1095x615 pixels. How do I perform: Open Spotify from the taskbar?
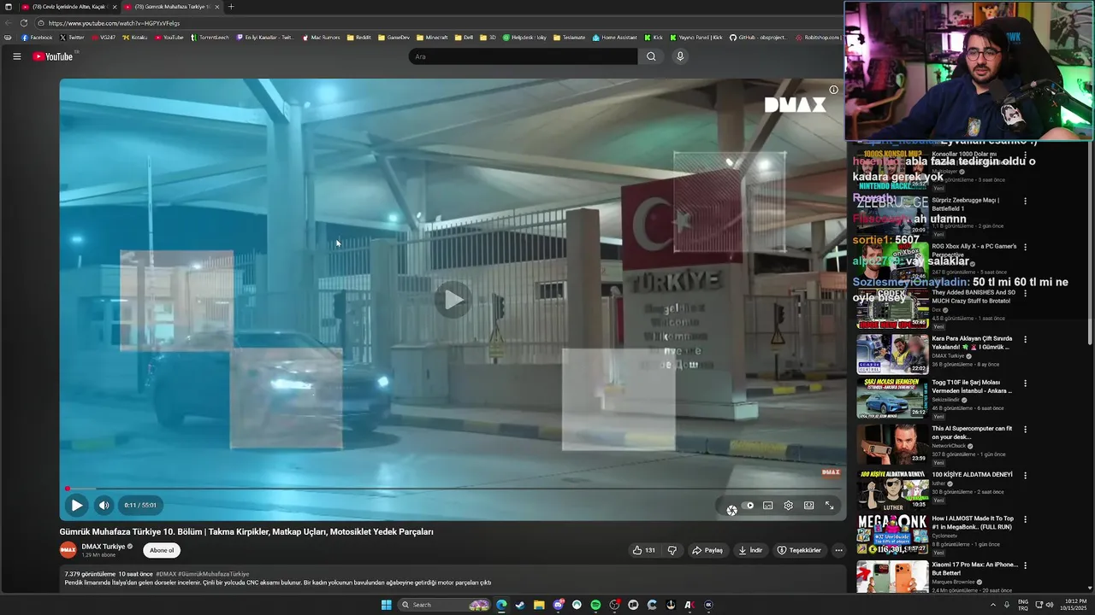click(595, 605)
